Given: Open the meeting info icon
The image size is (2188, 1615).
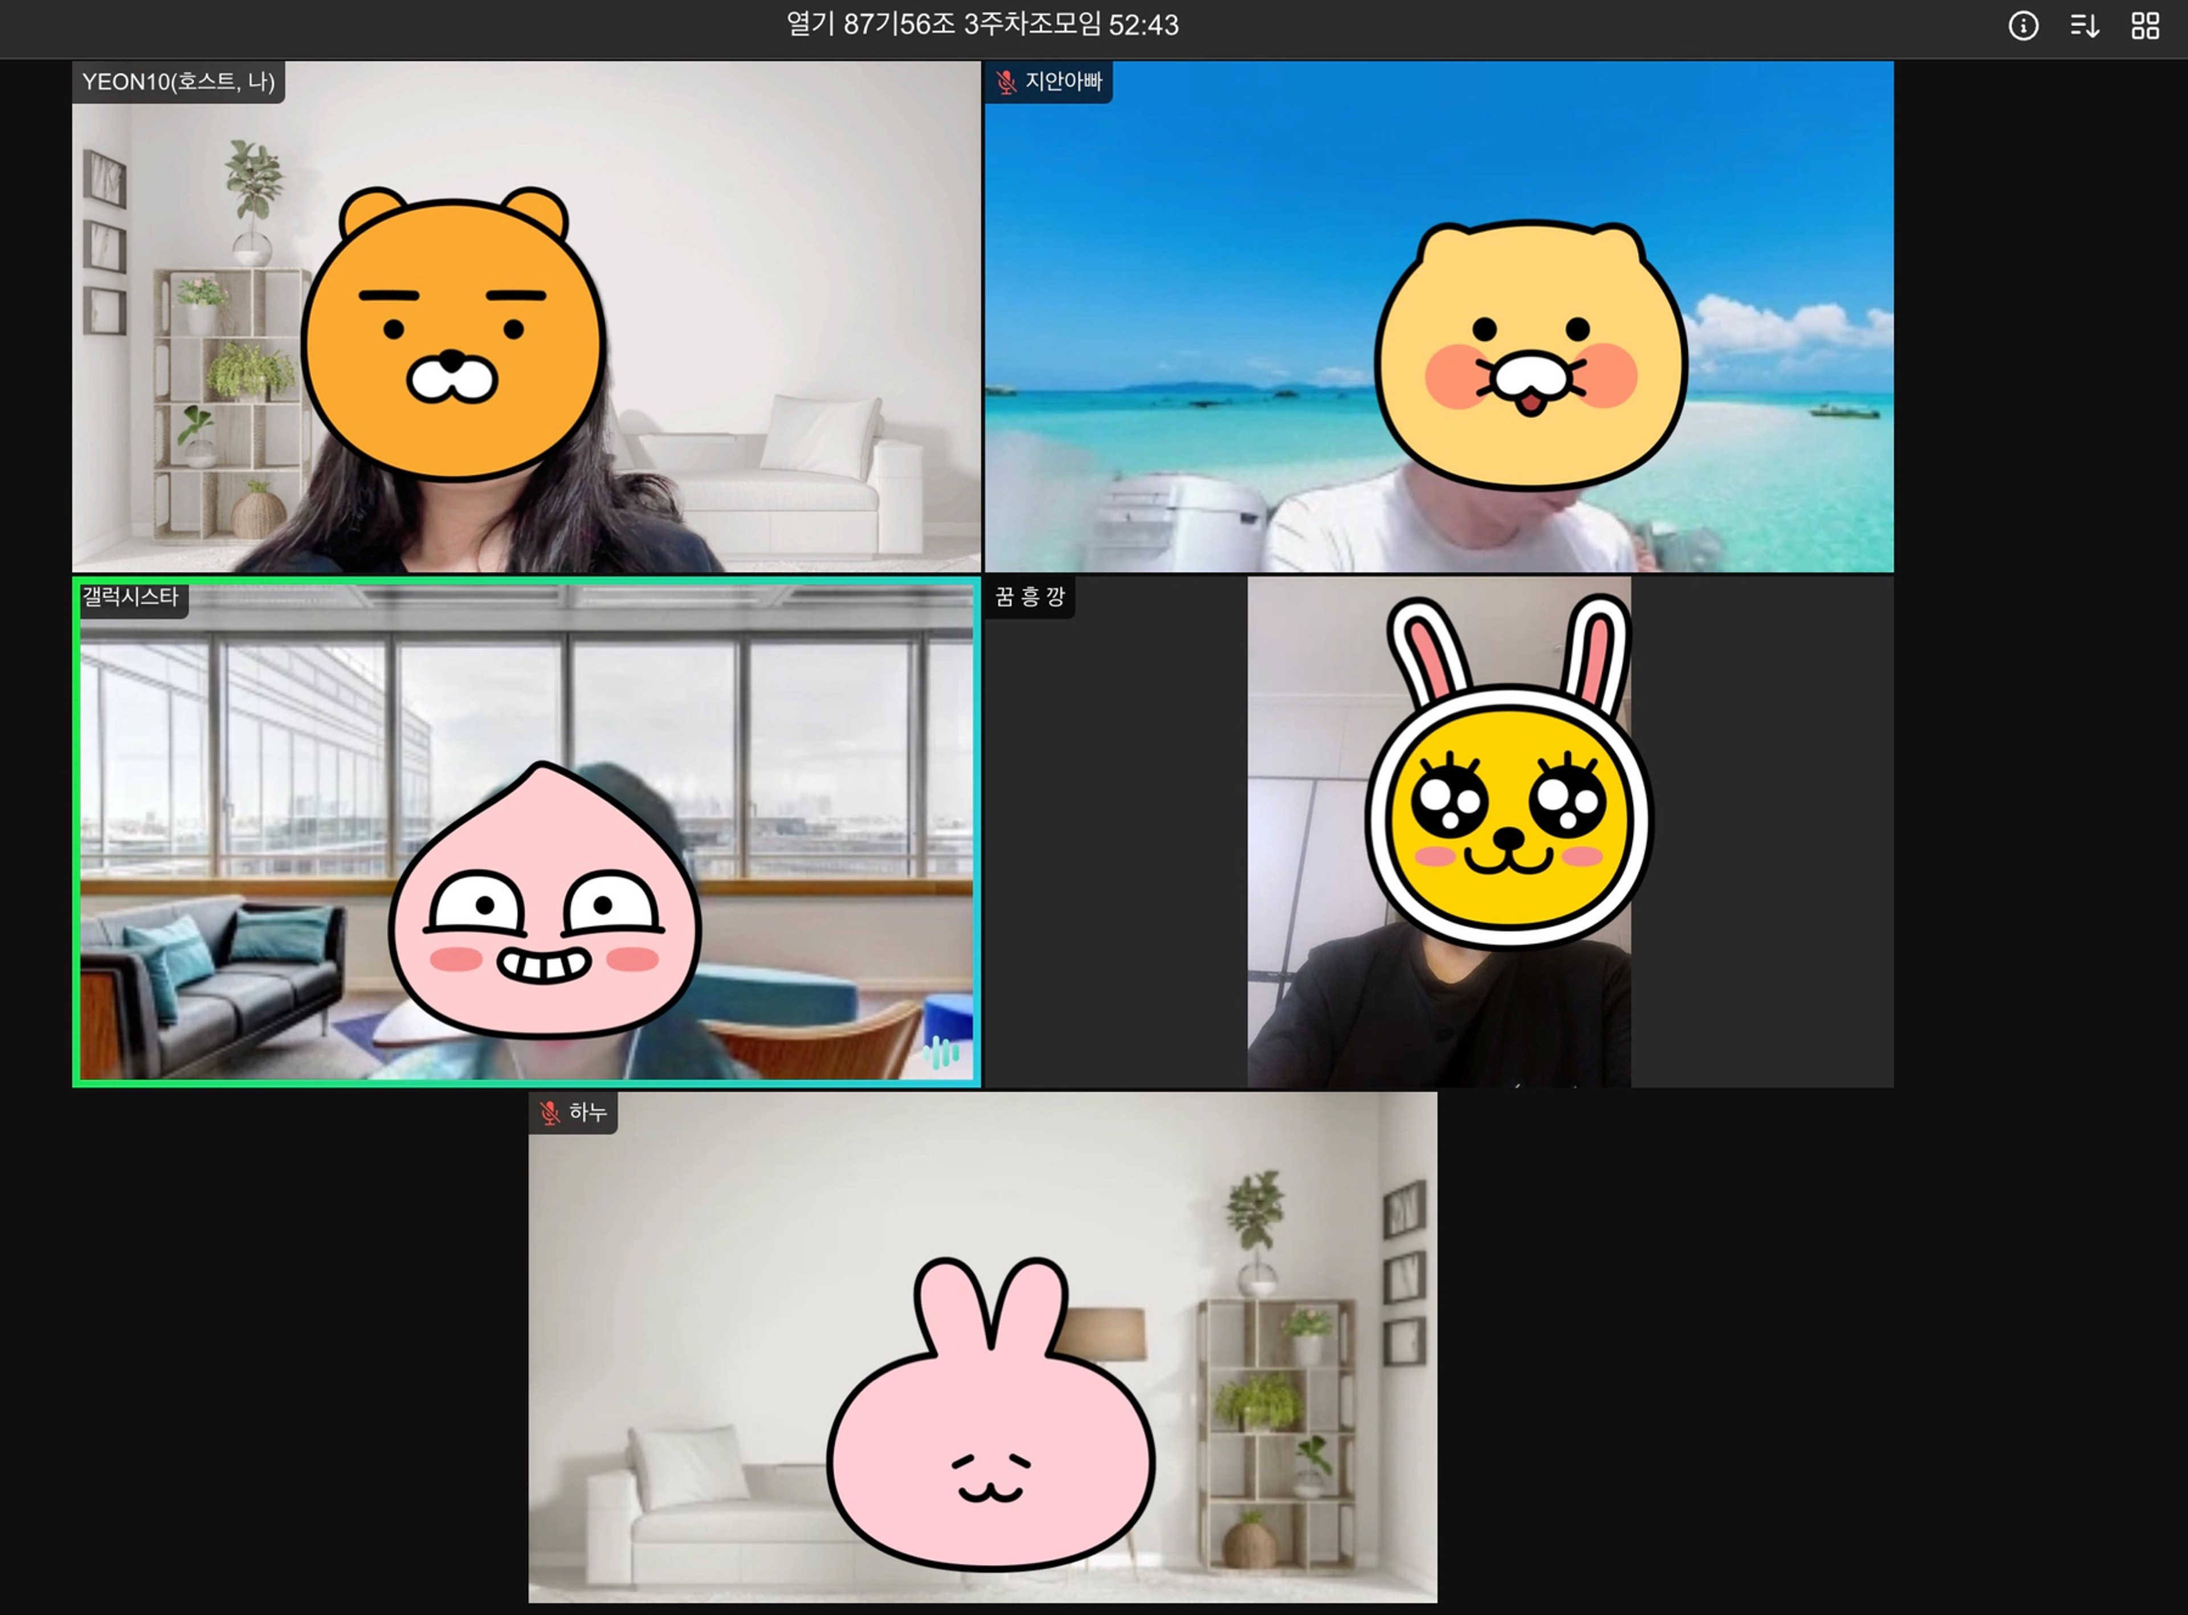Looking at the screenshot, I should 2023,26.
